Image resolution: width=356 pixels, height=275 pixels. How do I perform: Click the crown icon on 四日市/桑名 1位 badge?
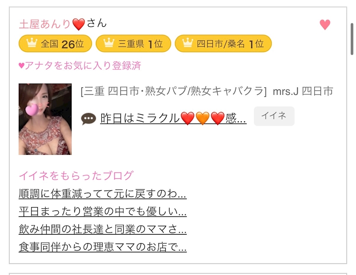pos(187,43)
